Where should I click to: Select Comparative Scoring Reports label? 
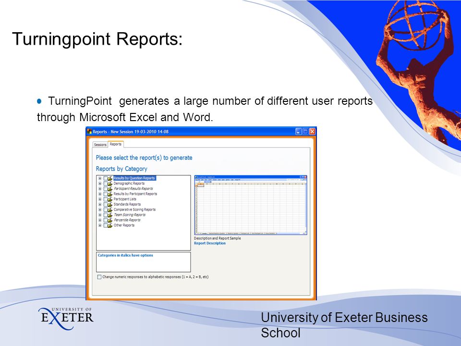(x=134, y=210)
